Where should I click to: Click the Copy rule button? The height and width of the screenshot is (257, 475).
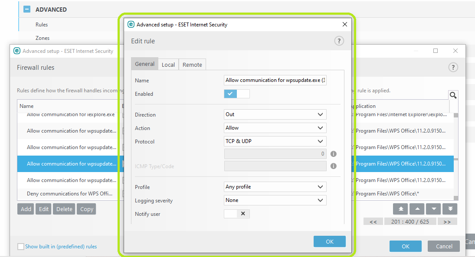87,209
